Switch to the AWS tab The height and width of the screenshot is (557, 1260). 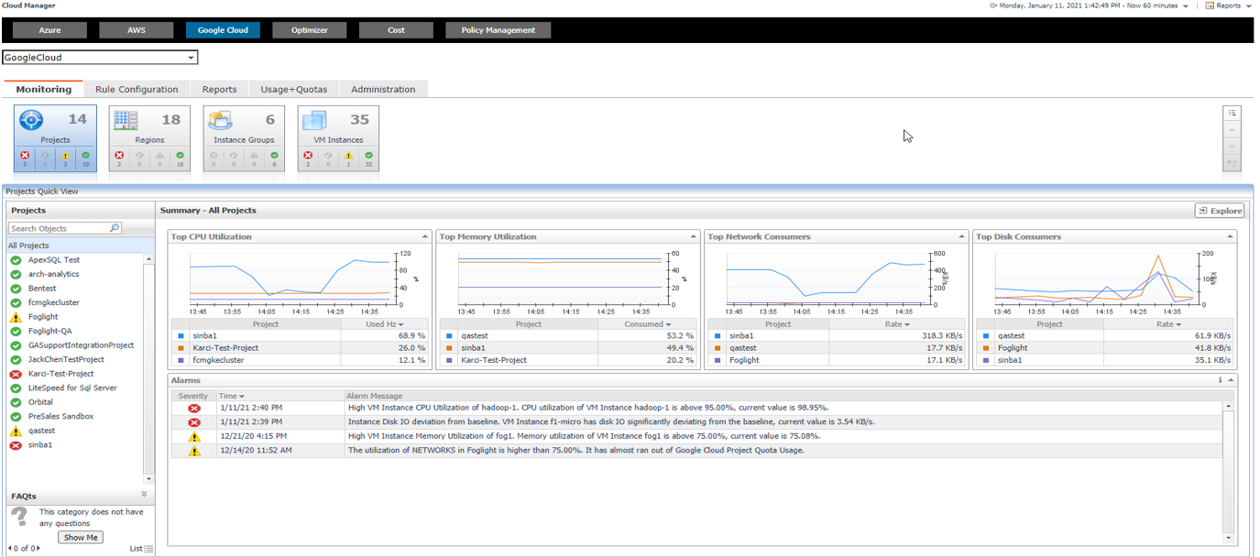(x=136, y=30)
